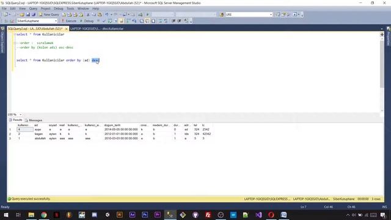Switch to the Messages tab

(34, 120)
